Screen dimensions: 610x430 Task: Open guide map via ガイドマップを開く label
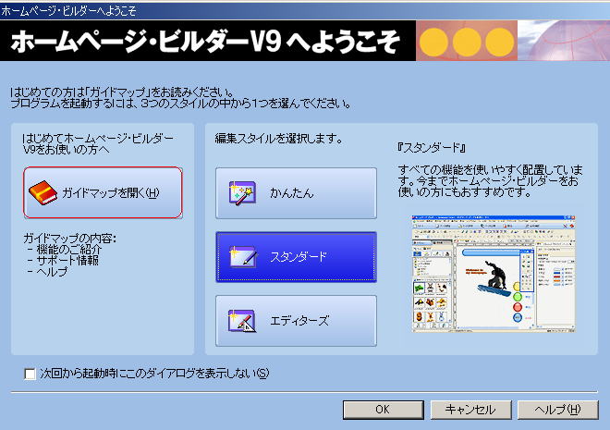click(x=111, y=193)
